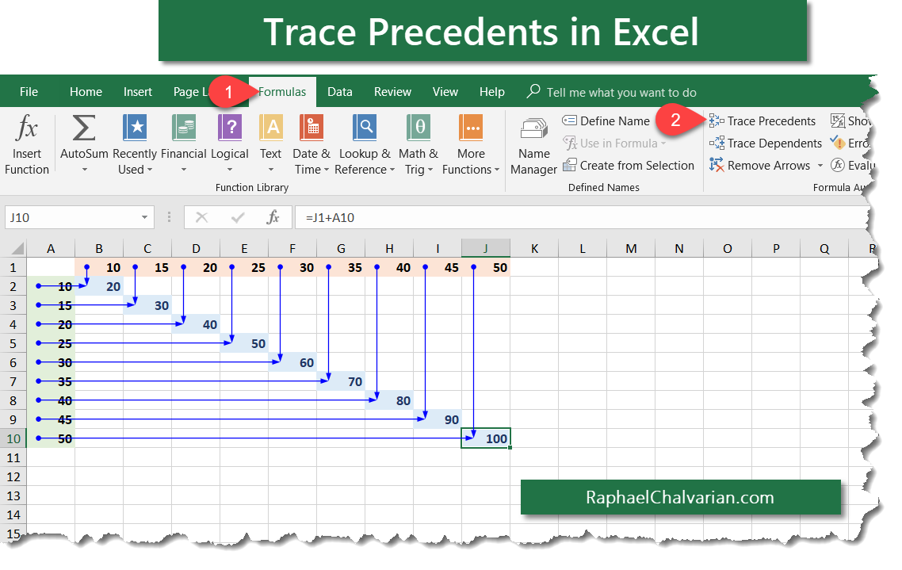Select cell J1 containing 50

(486, 267)
